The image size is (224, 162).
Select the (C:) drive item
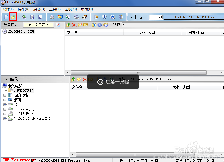pyautogui.click(x=17, y=104)
